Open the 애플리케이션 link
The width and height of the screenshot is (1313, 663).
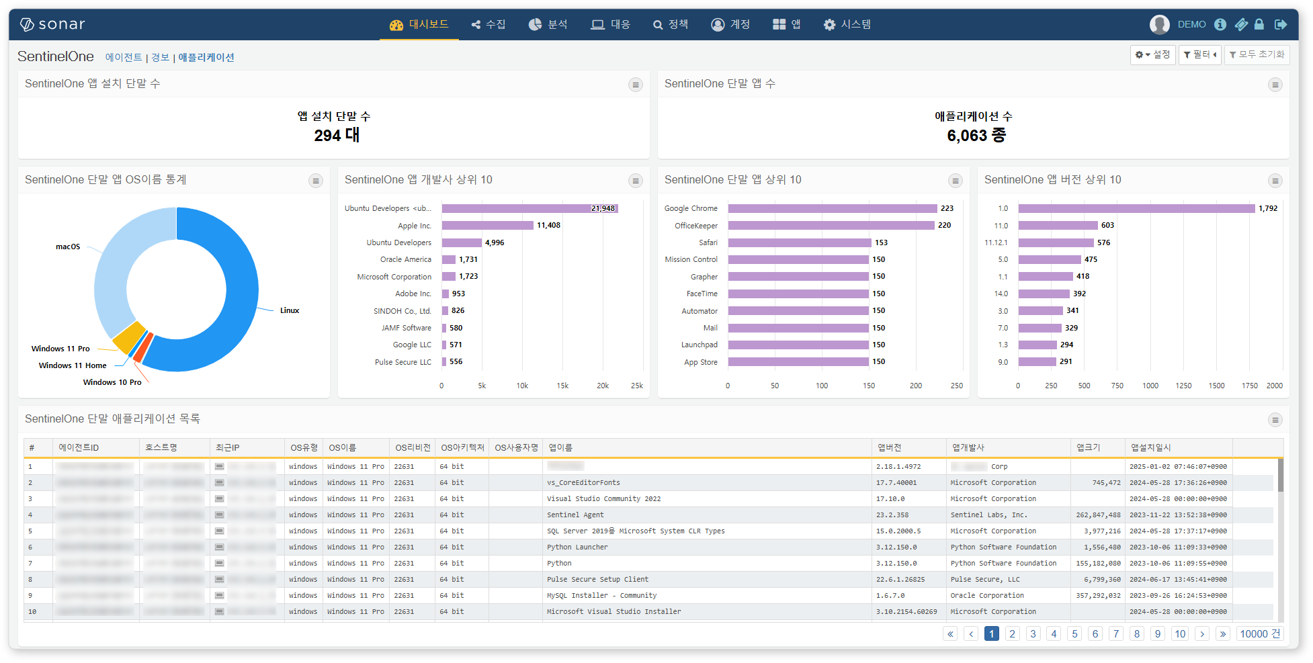(206, 58)
